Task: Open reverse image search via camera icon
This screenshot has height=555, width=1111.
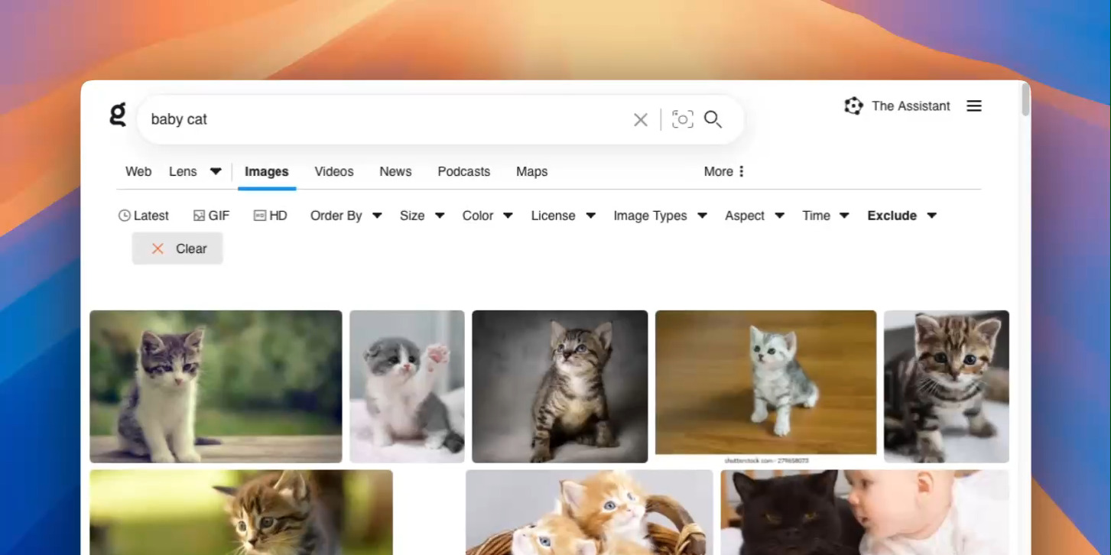Action: 682,119
